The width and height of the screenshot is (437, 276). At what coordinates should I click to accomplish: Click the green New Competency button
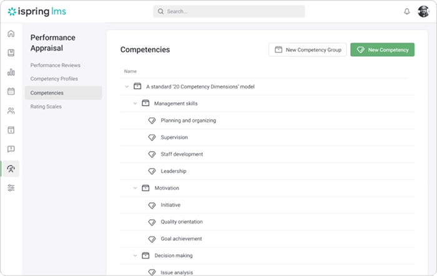(x=382, y=49)
